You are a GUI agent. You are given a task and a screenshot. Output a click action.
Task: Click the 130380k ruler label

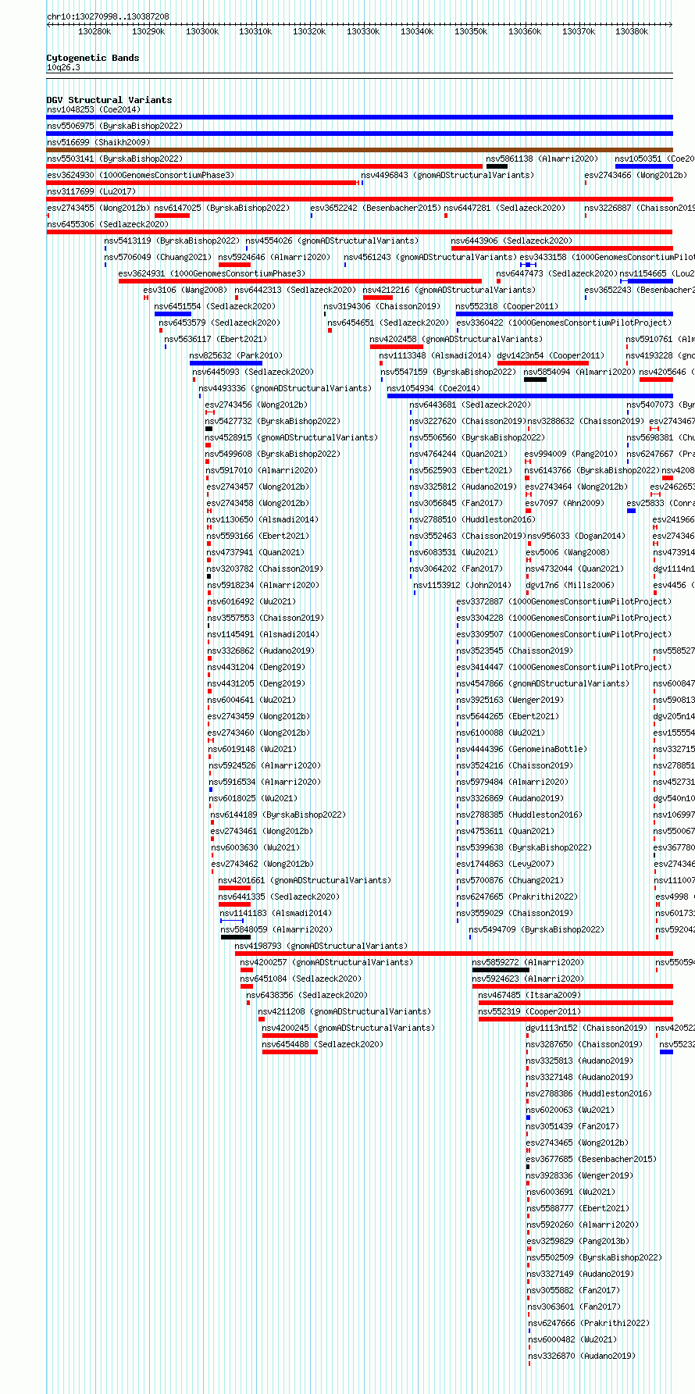click(632, 31)
